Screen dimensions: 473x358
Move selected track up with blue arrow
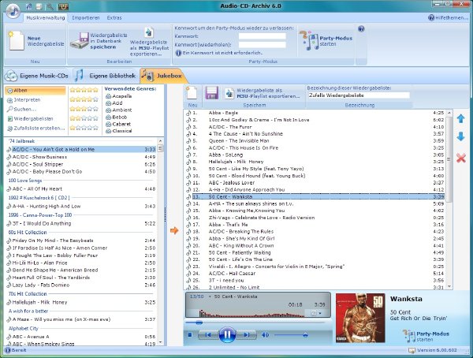tap(460, 118)
